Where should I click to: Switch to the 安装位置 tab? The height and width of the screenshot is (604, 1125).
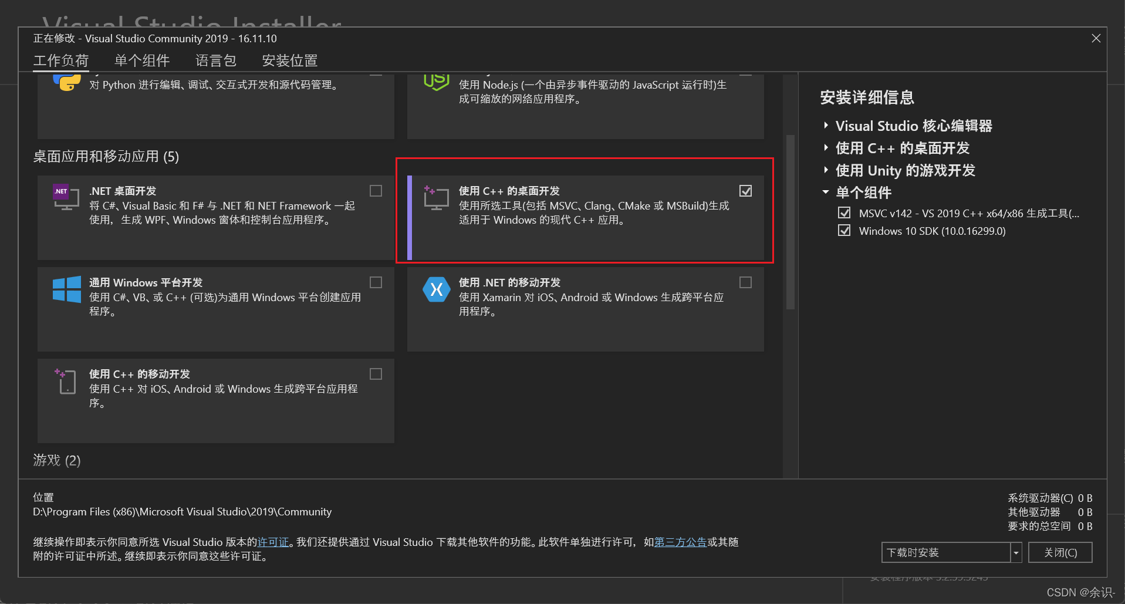tap(290, 60)
